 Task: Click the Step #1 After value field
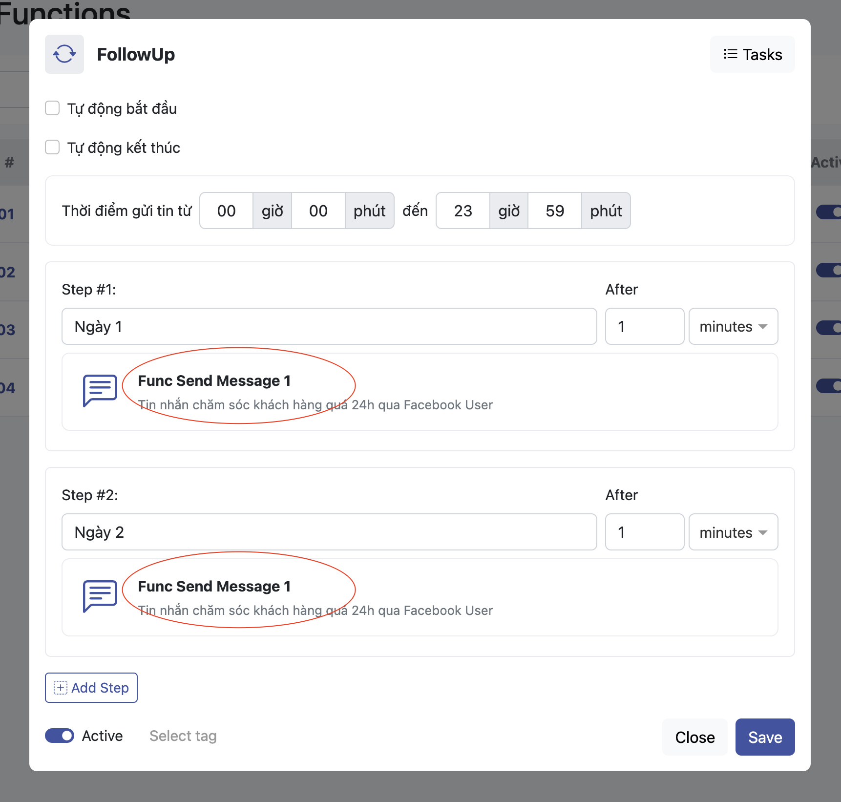coord(644,326)
